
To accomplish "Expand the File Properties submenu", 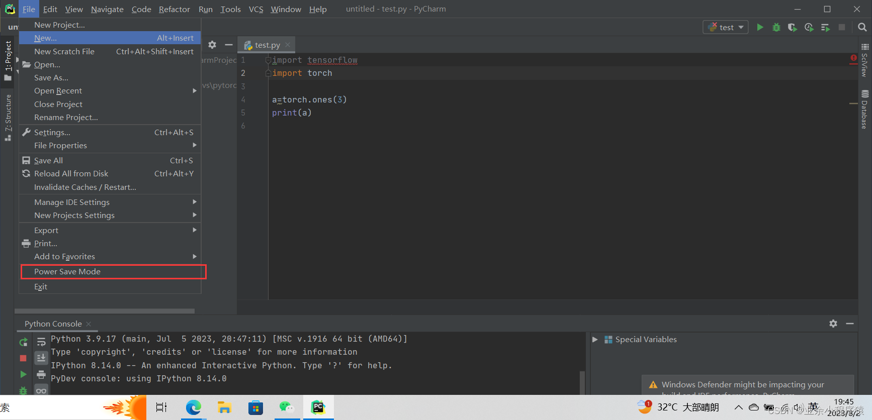I will pos(110,146).
